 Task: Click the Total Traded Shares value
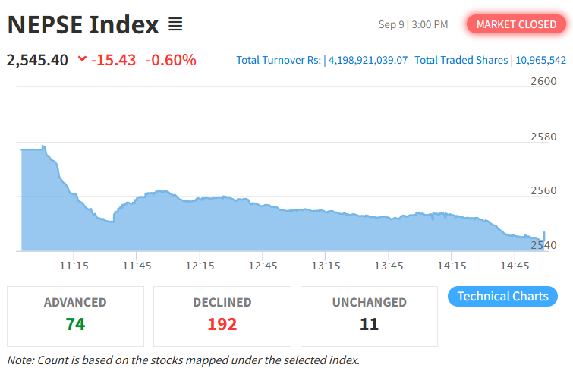[x=540, y=60]
